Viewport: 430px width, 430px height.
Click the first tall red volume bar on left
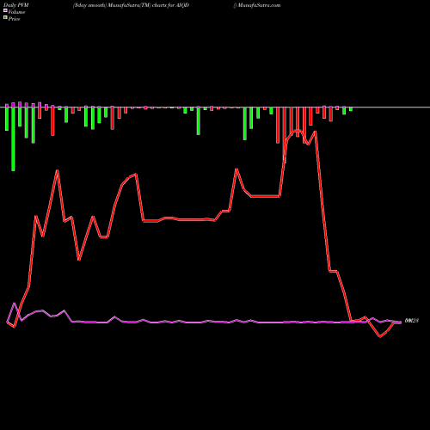click(52, 121)
